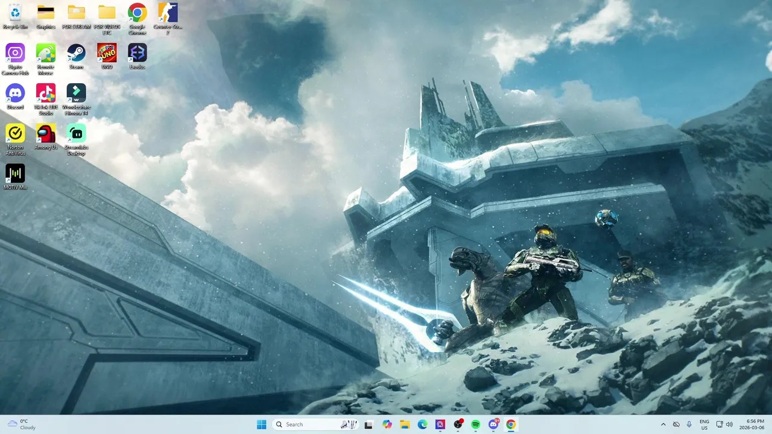Launch Copilot from the taskbar

coord(387,424)
